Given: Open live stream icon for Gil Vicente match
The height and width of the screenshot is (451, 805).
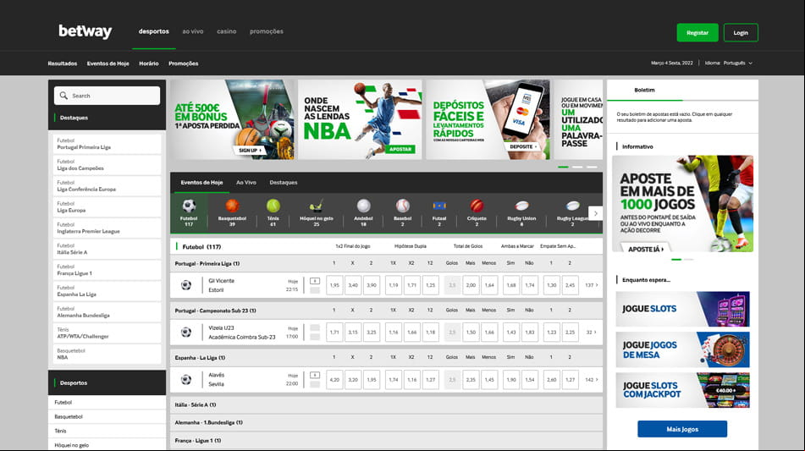Looking at the screenshot, I should pyautogui.click(x=315, y=281).
